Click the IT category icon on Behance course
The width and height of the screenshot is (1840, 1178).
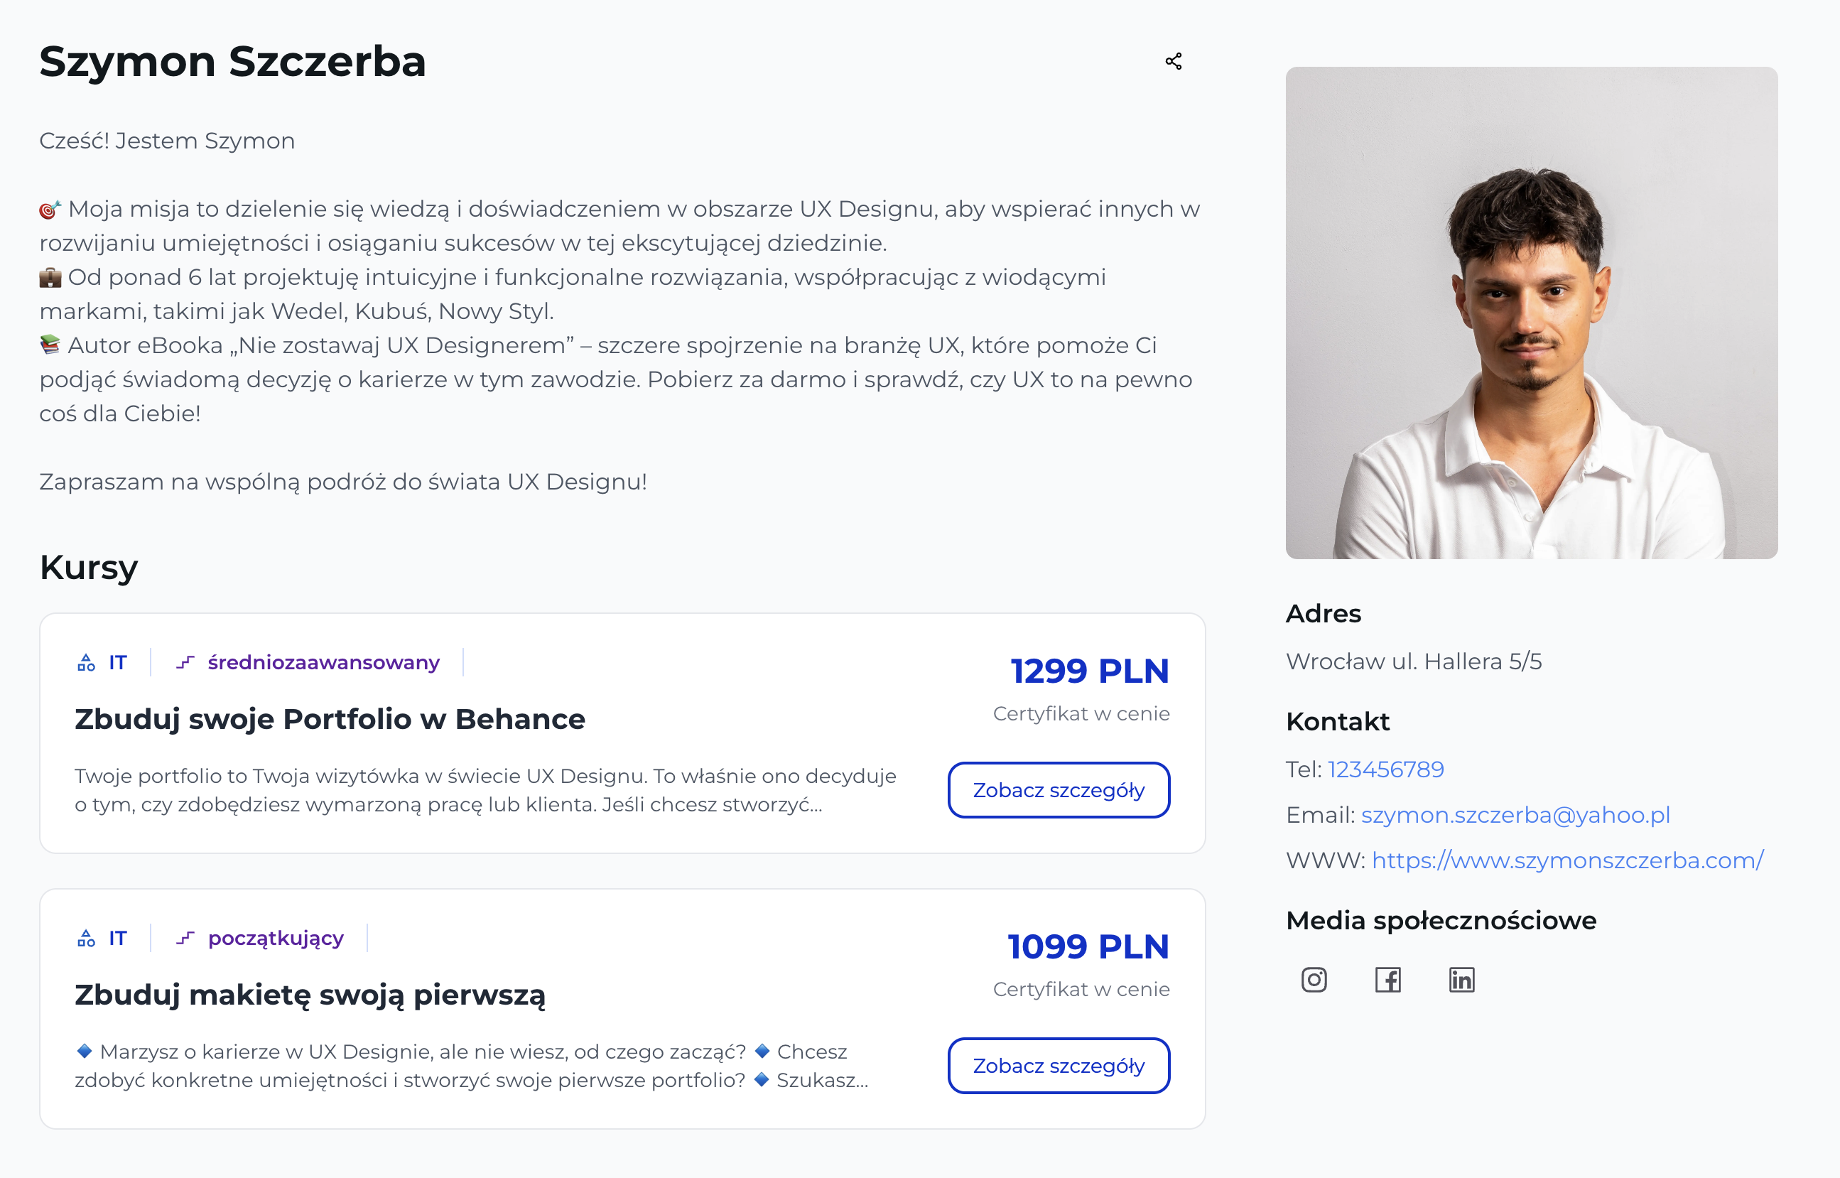[x=87, y=662]
